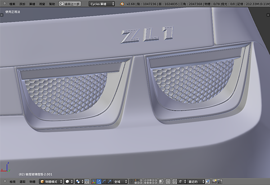Open the 物體 (Object) menu in 3D header
This screenshot has height=185, width=270.
(x=32, y=181)
